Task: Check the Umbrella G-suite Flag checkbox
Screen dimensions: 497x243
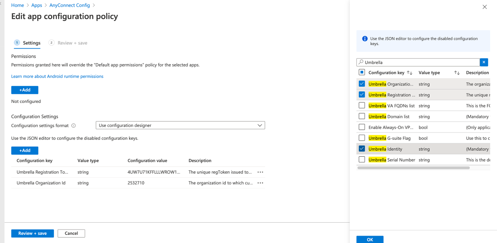Action: (x=362, y=138)
